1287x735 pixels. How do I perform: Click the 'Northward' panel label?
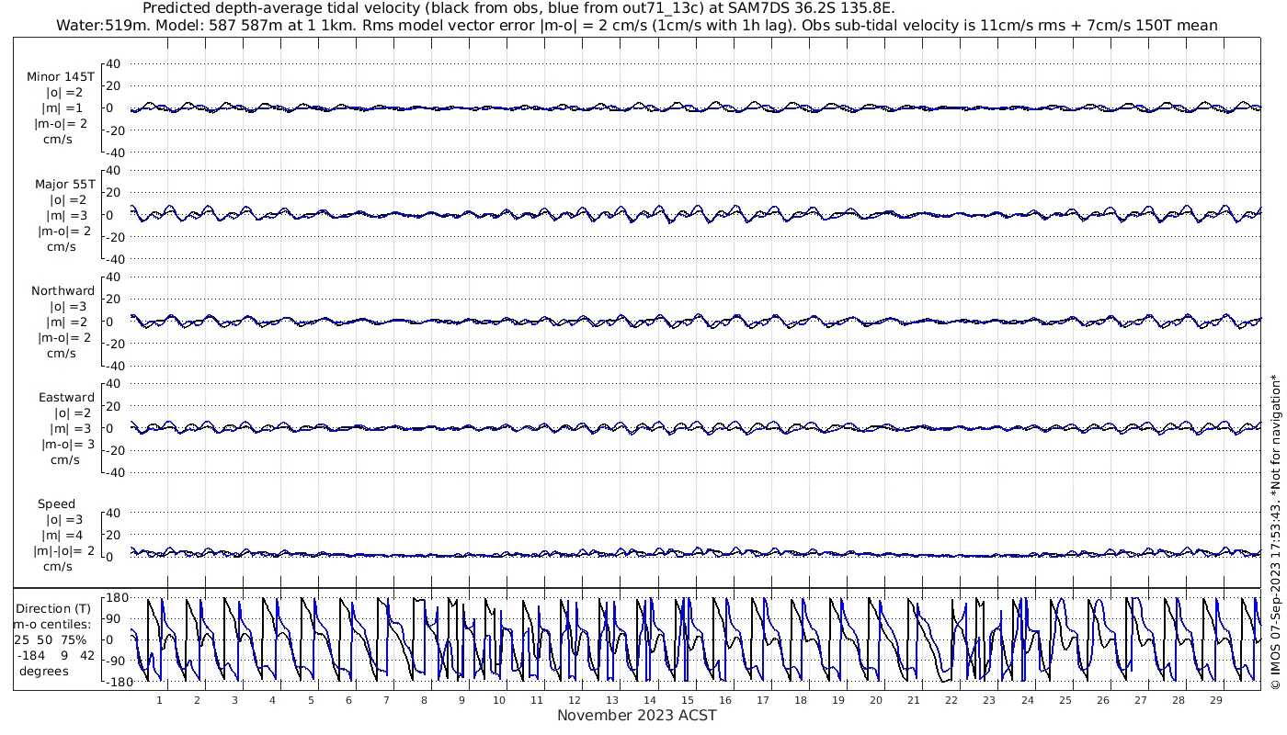(63, 291)
